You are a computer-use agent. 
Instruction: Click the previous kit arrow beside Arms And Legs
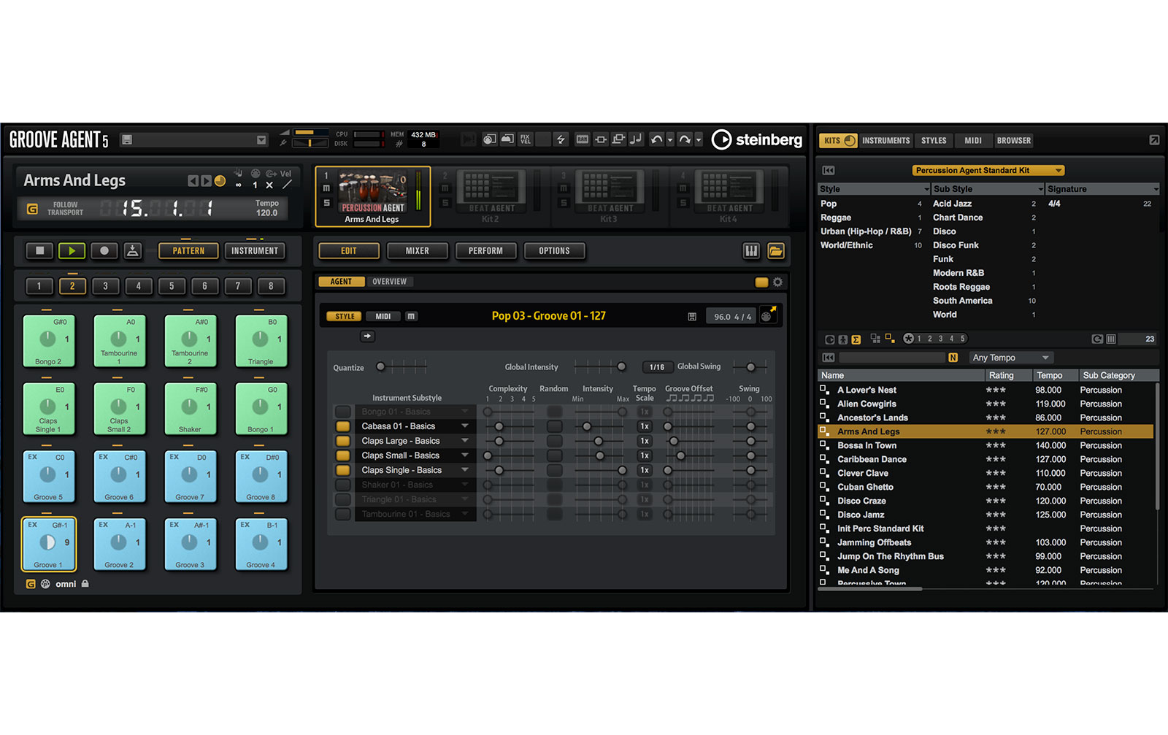[x=193, y=181]
